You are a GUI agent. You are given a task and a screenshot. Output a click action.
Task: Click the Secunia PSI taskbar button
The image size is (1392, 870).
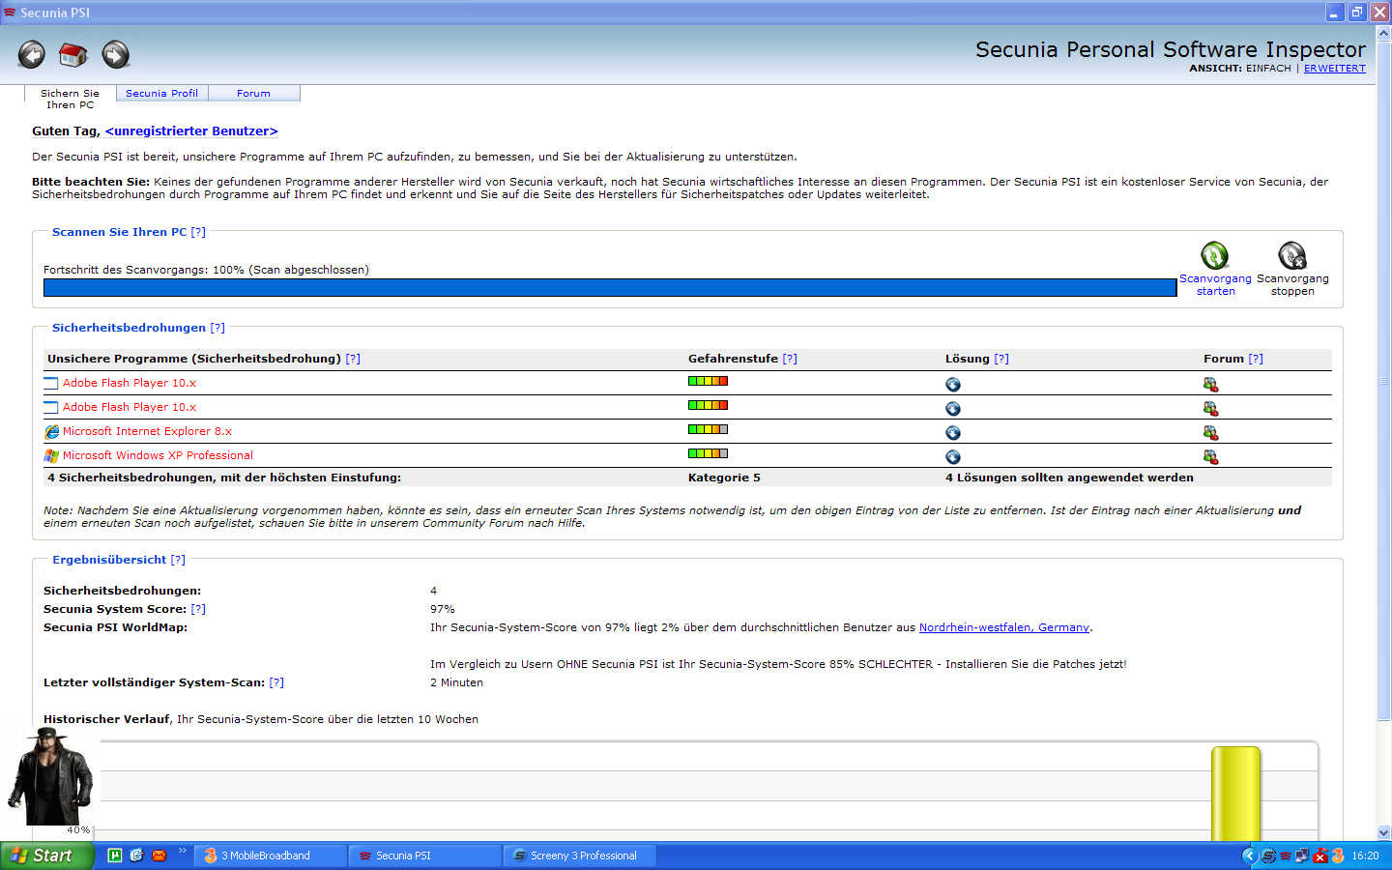click(425, 855)
